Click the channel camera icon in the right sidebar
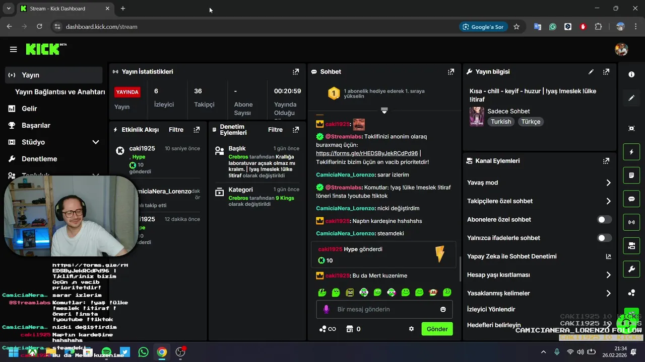 (x=631, y=246)
